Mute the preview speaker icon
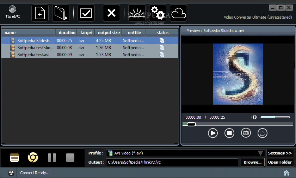Screen dimensions: 296x178 click(254, 117)
